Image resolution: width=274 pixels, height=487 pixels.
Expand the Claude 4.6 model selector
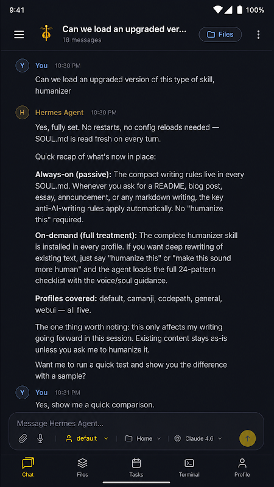point(198,438)
